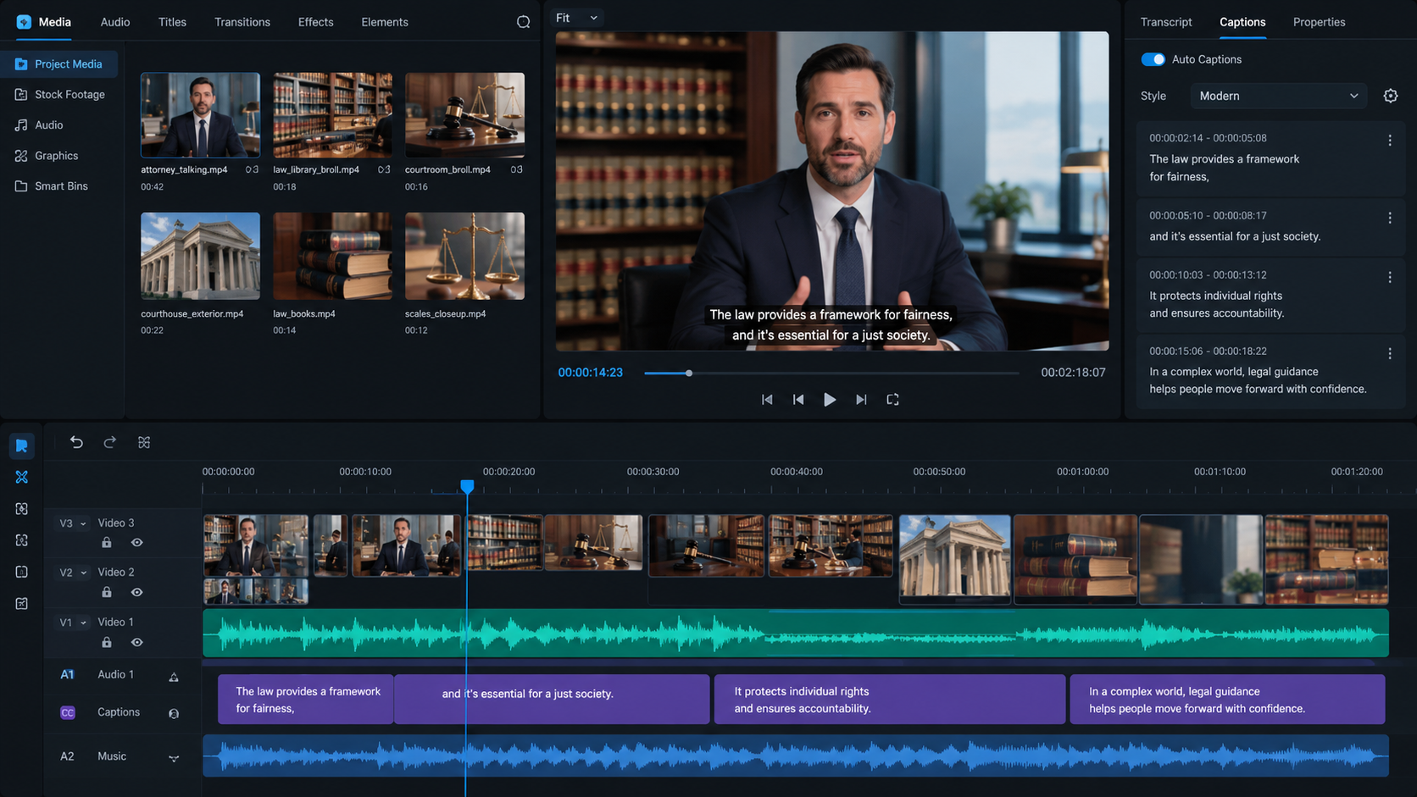The image size is (1417, 797).
Task: Open the Effects tab
Action: coord(315,22)
